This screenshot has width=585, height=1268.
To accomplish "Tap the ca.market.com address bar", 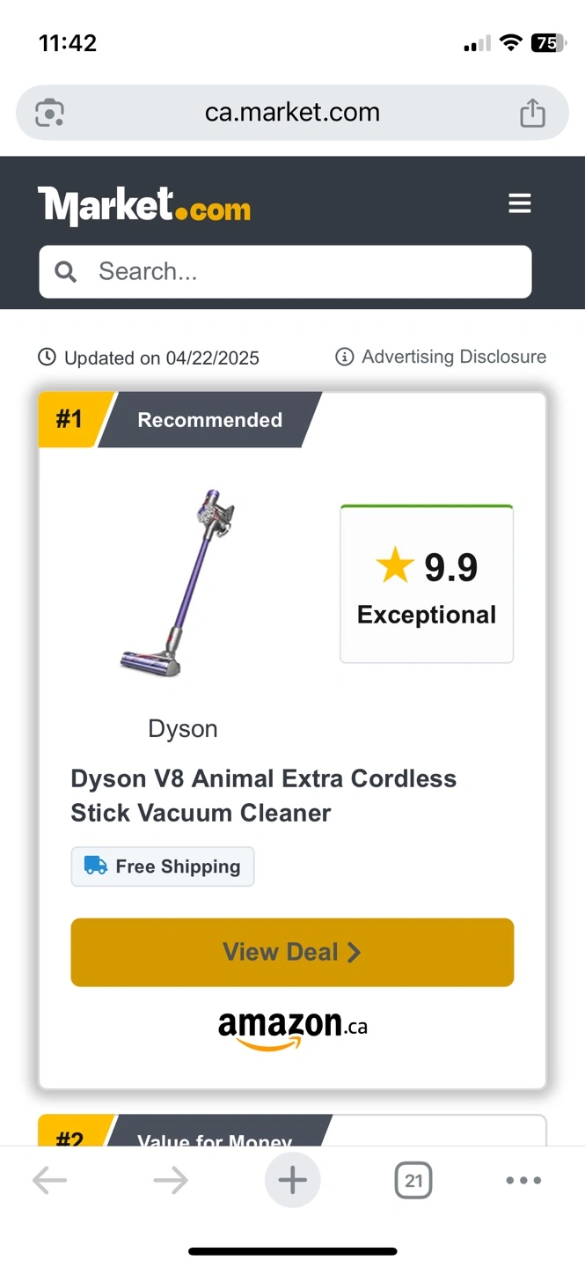I will click(x=292, y=113).
